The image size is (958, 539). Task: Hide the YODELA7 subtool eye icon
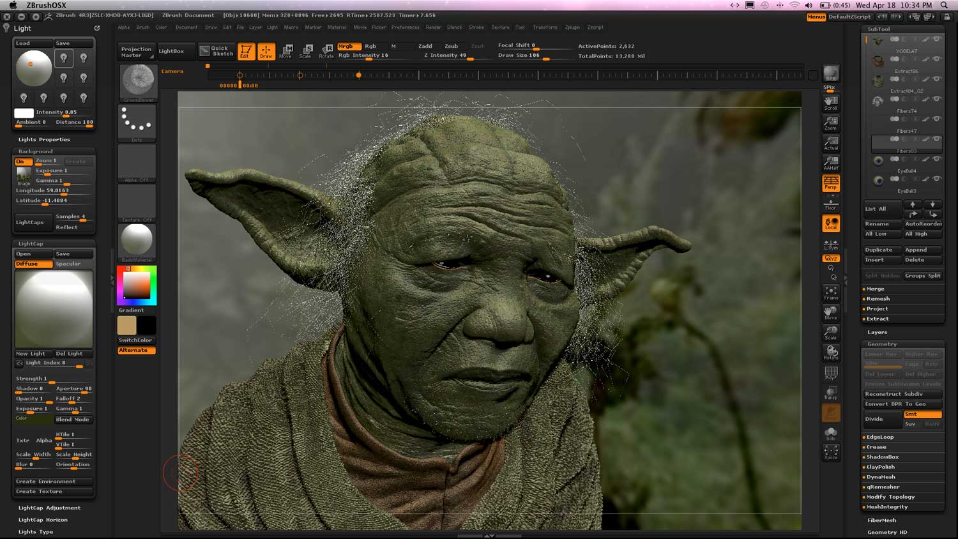[x=937, y=39]
